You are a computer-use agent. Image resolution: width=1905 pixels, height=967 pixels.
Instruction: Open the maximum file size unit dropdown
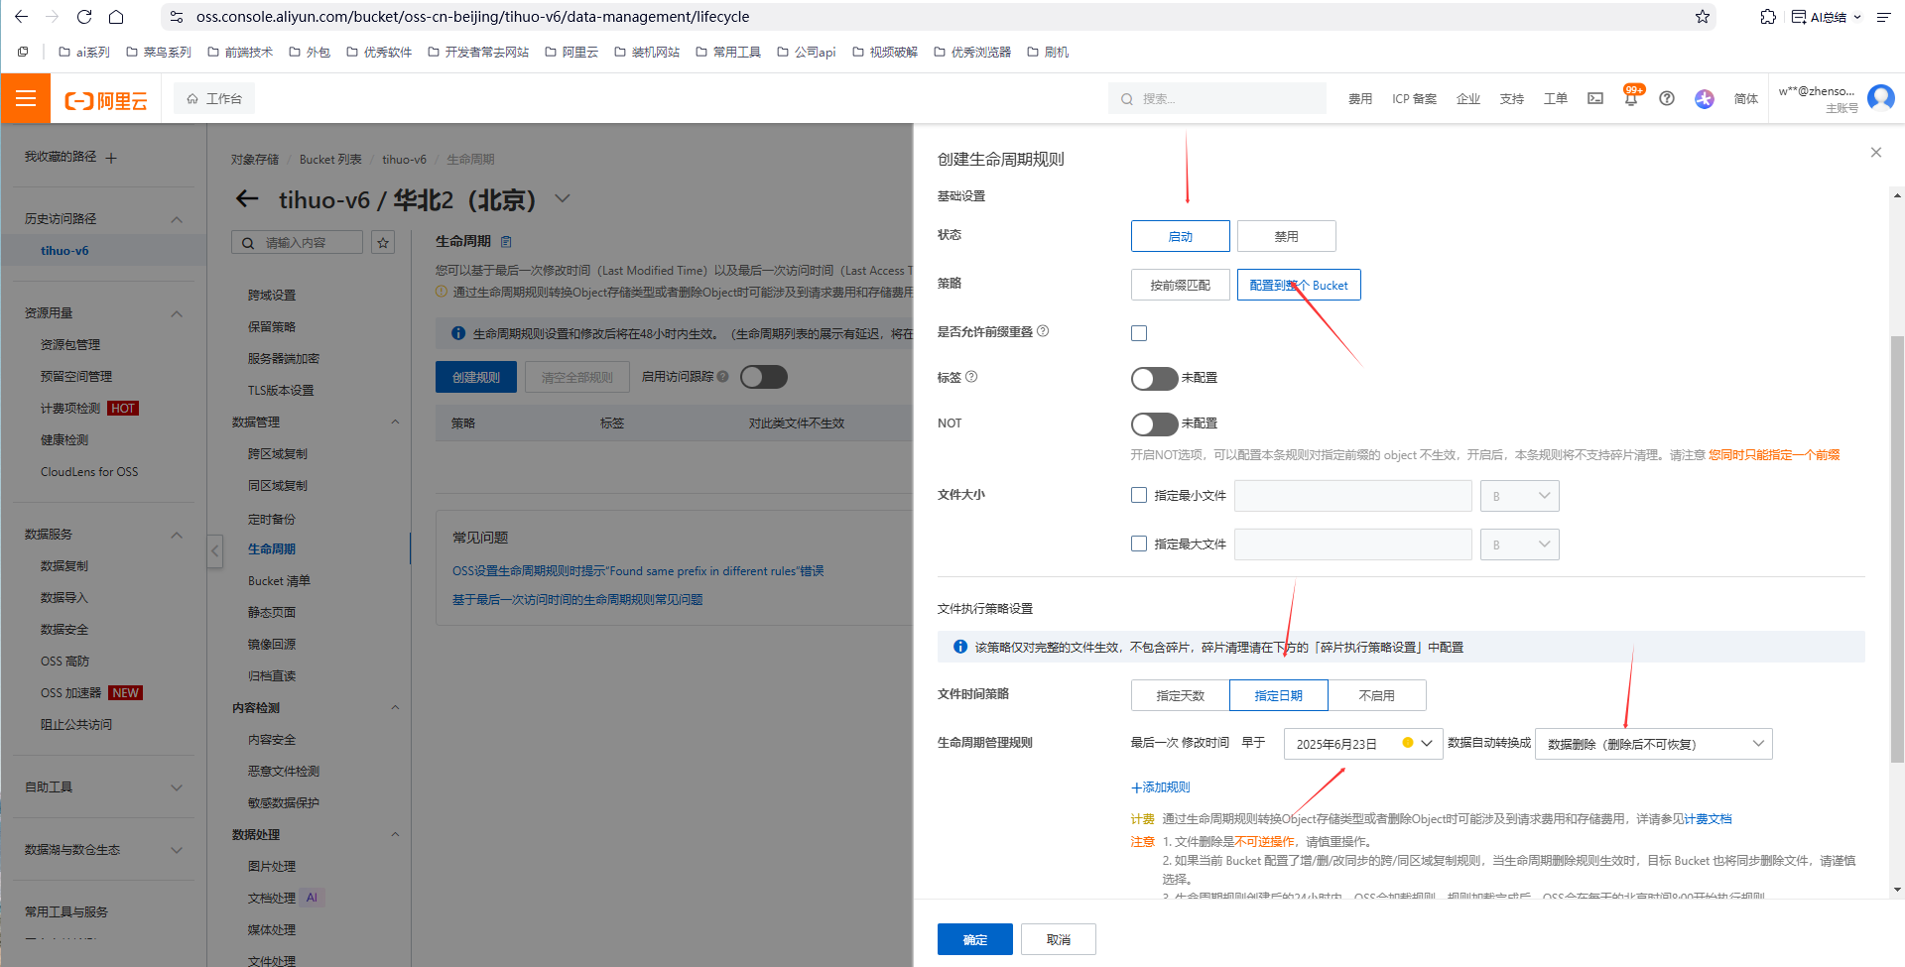click(1519, 544)
